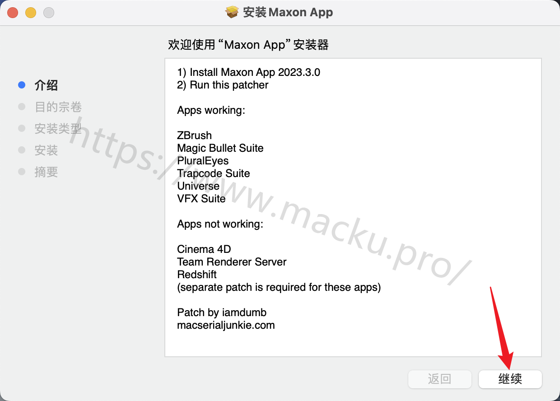The height and width of the screenshot is (401, 560).
Task: Click the blue bullet beside 介绍
Action: click(22, 85)
